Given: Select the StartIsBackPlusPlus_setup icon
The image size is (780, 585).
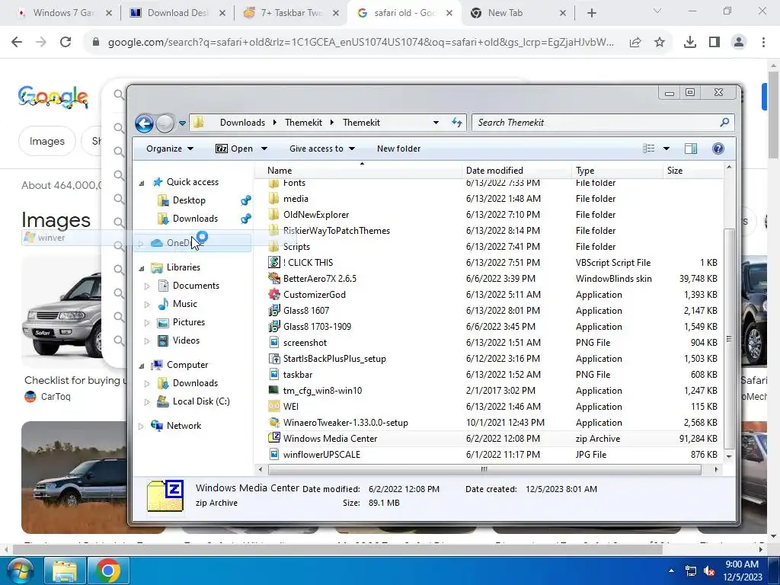Looking at the screenshot, I should coord(273,358).
